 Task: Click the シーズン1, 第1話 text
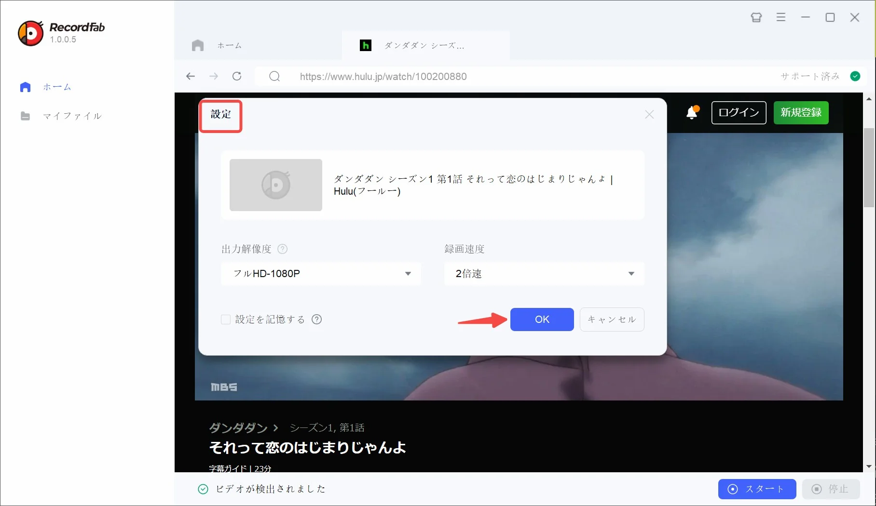tap(327, 428)
